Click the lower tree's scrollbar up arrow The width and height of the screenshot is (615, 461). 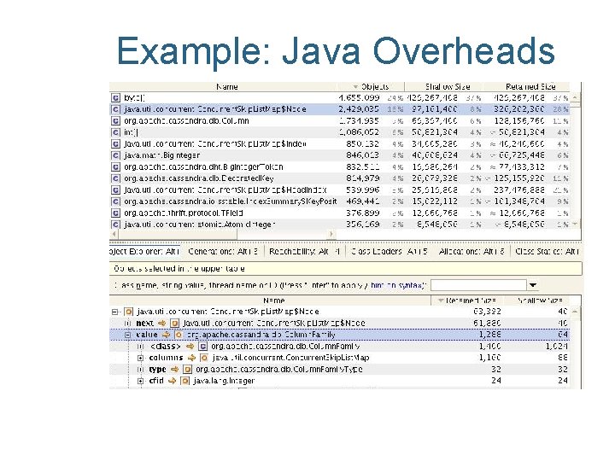coord(575,312)
